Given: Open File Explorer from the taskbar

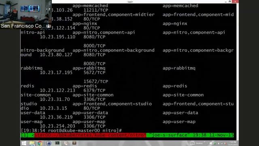Looking at the screenshot, I should coord(32,143).
